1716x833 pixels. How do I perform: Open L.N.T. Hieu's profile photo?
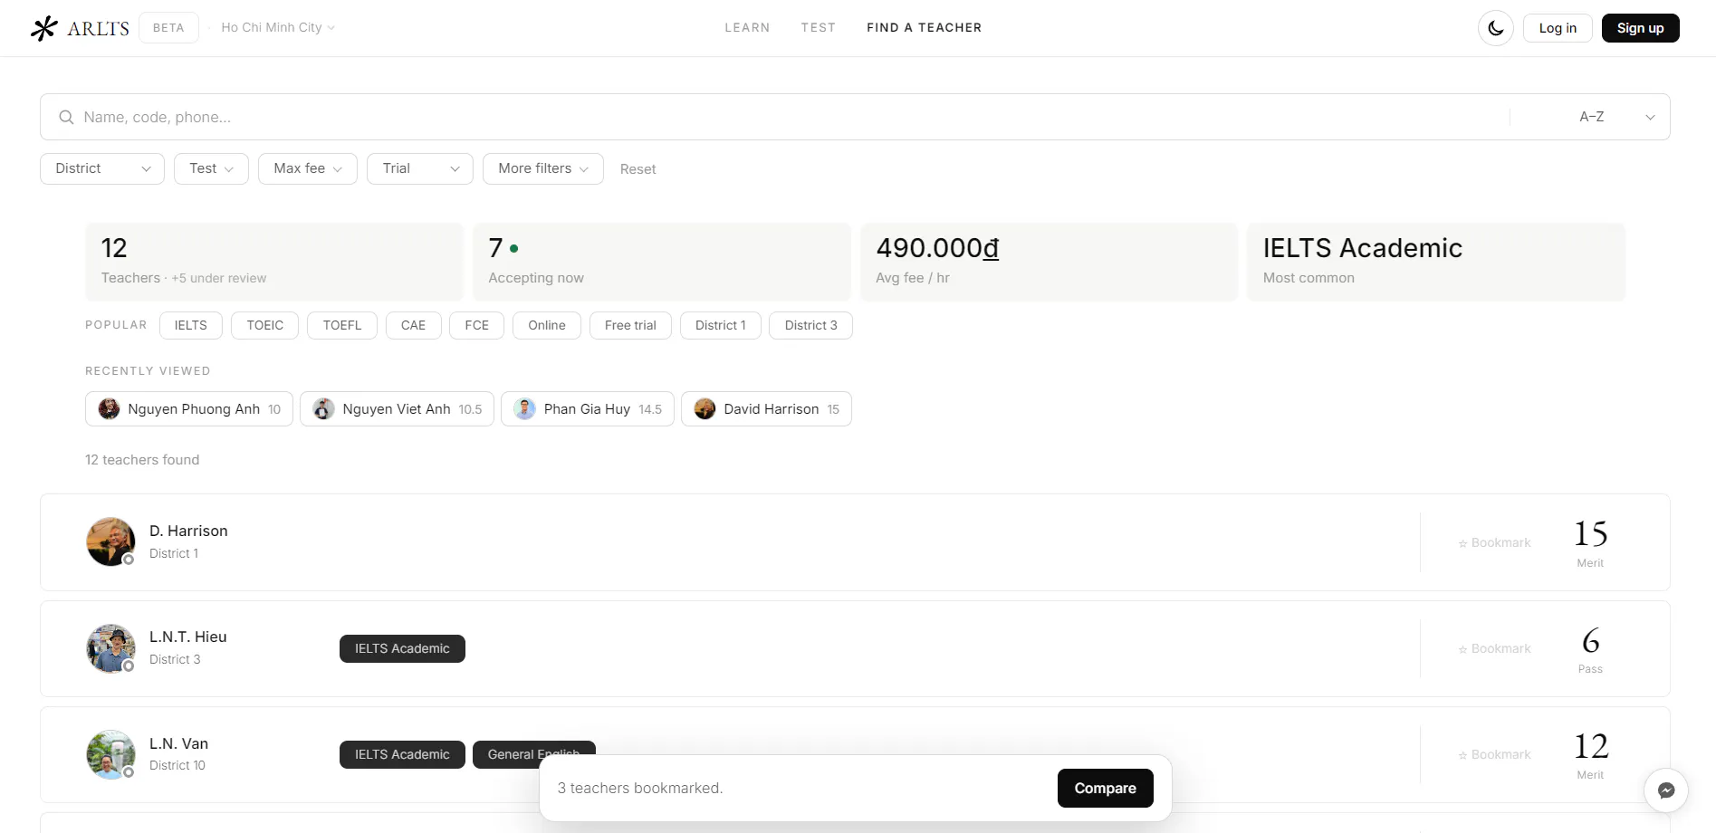point(110,648)
